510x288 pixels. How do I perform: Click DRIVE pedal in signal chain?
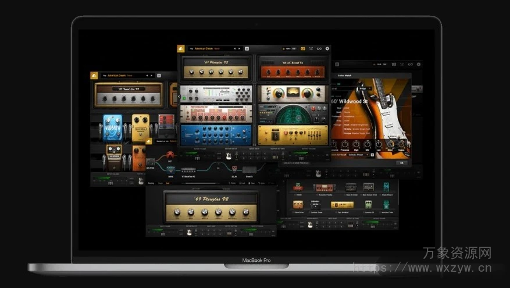coord(171,170)
